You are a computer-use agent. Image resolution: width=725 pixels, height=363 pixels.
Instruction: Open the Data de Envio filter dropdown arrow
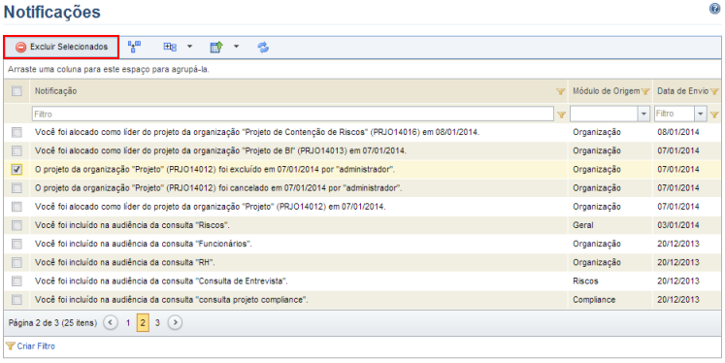coord(701,114)
